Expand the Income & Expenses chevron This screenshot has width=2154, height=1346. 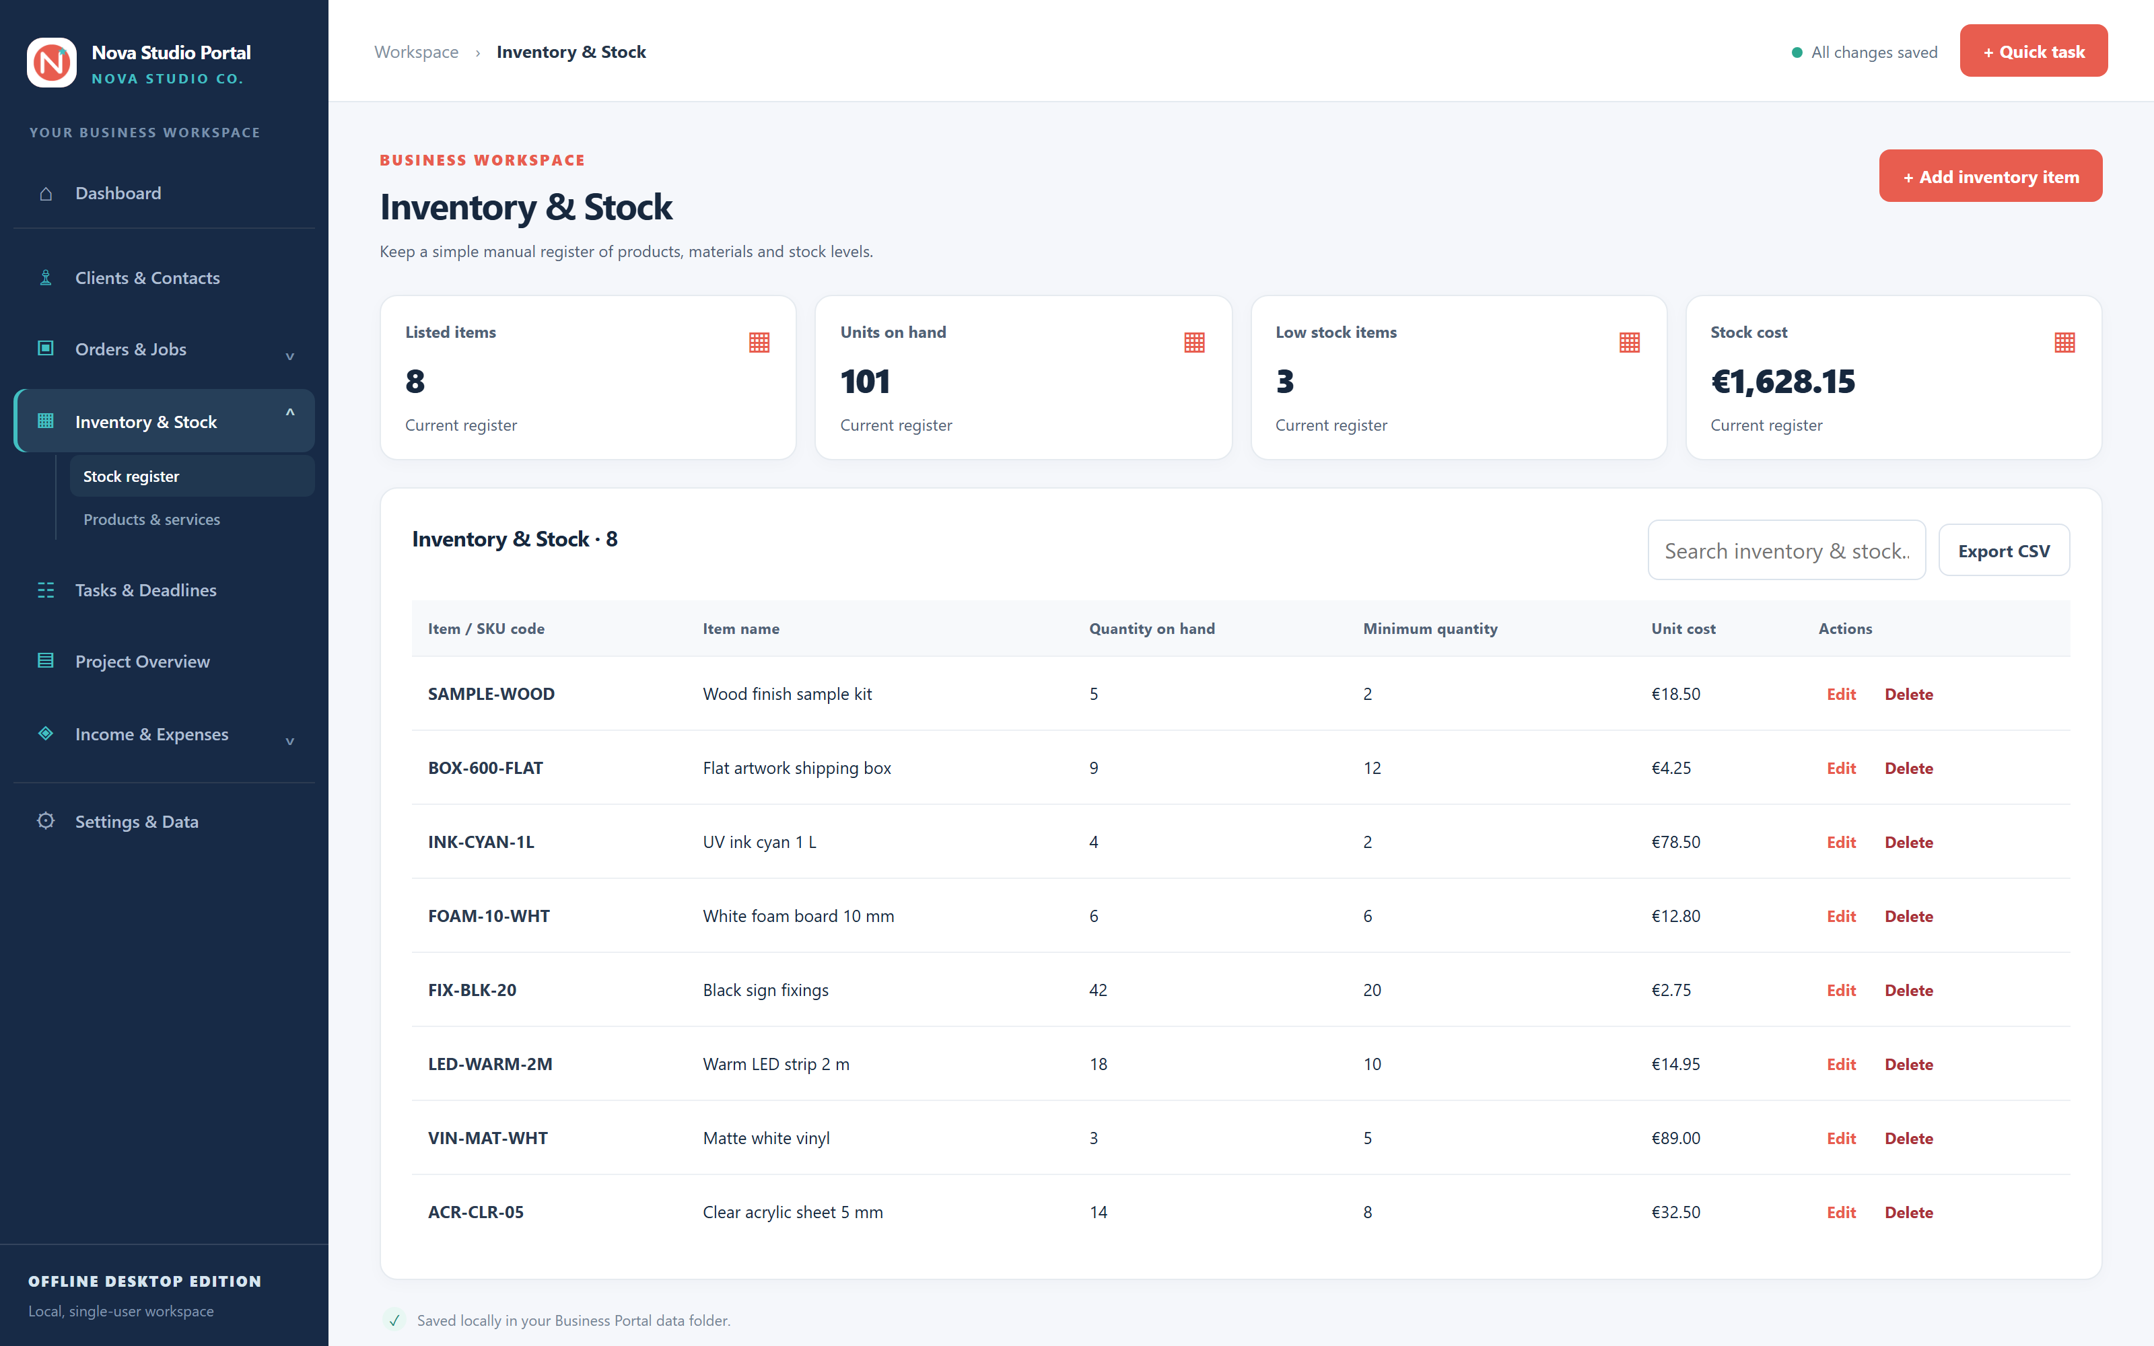click(x=290, y=741)
